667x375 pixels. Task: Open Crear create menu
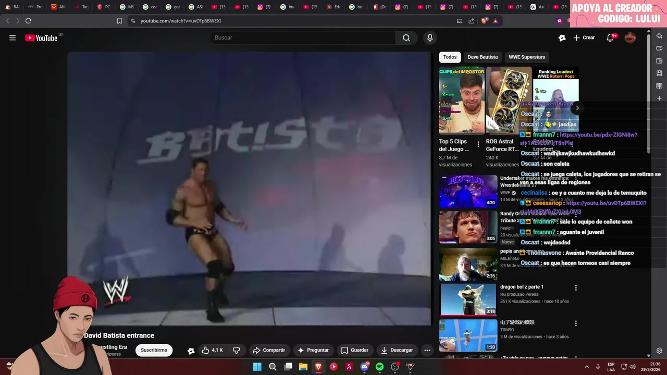[x=584, y=37]
